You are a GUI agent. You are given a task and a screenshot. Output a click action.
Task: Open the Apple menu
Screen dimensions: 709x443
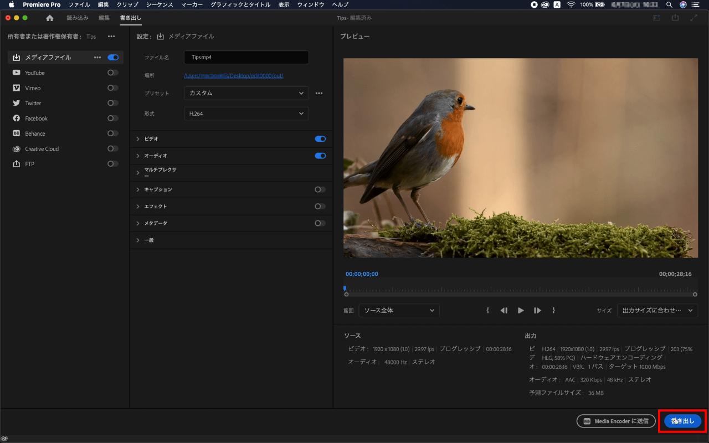[x=11, y=4]
